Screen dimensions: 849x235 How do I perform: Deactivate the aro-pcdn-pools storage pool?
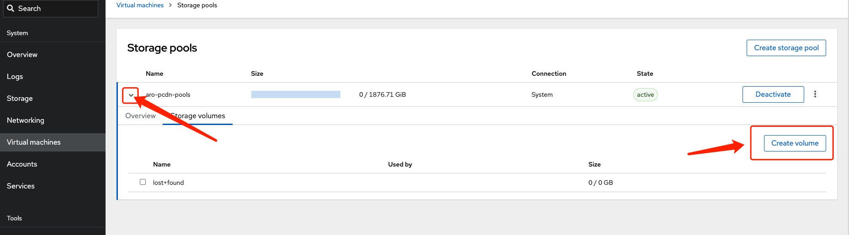coord(773,94)
